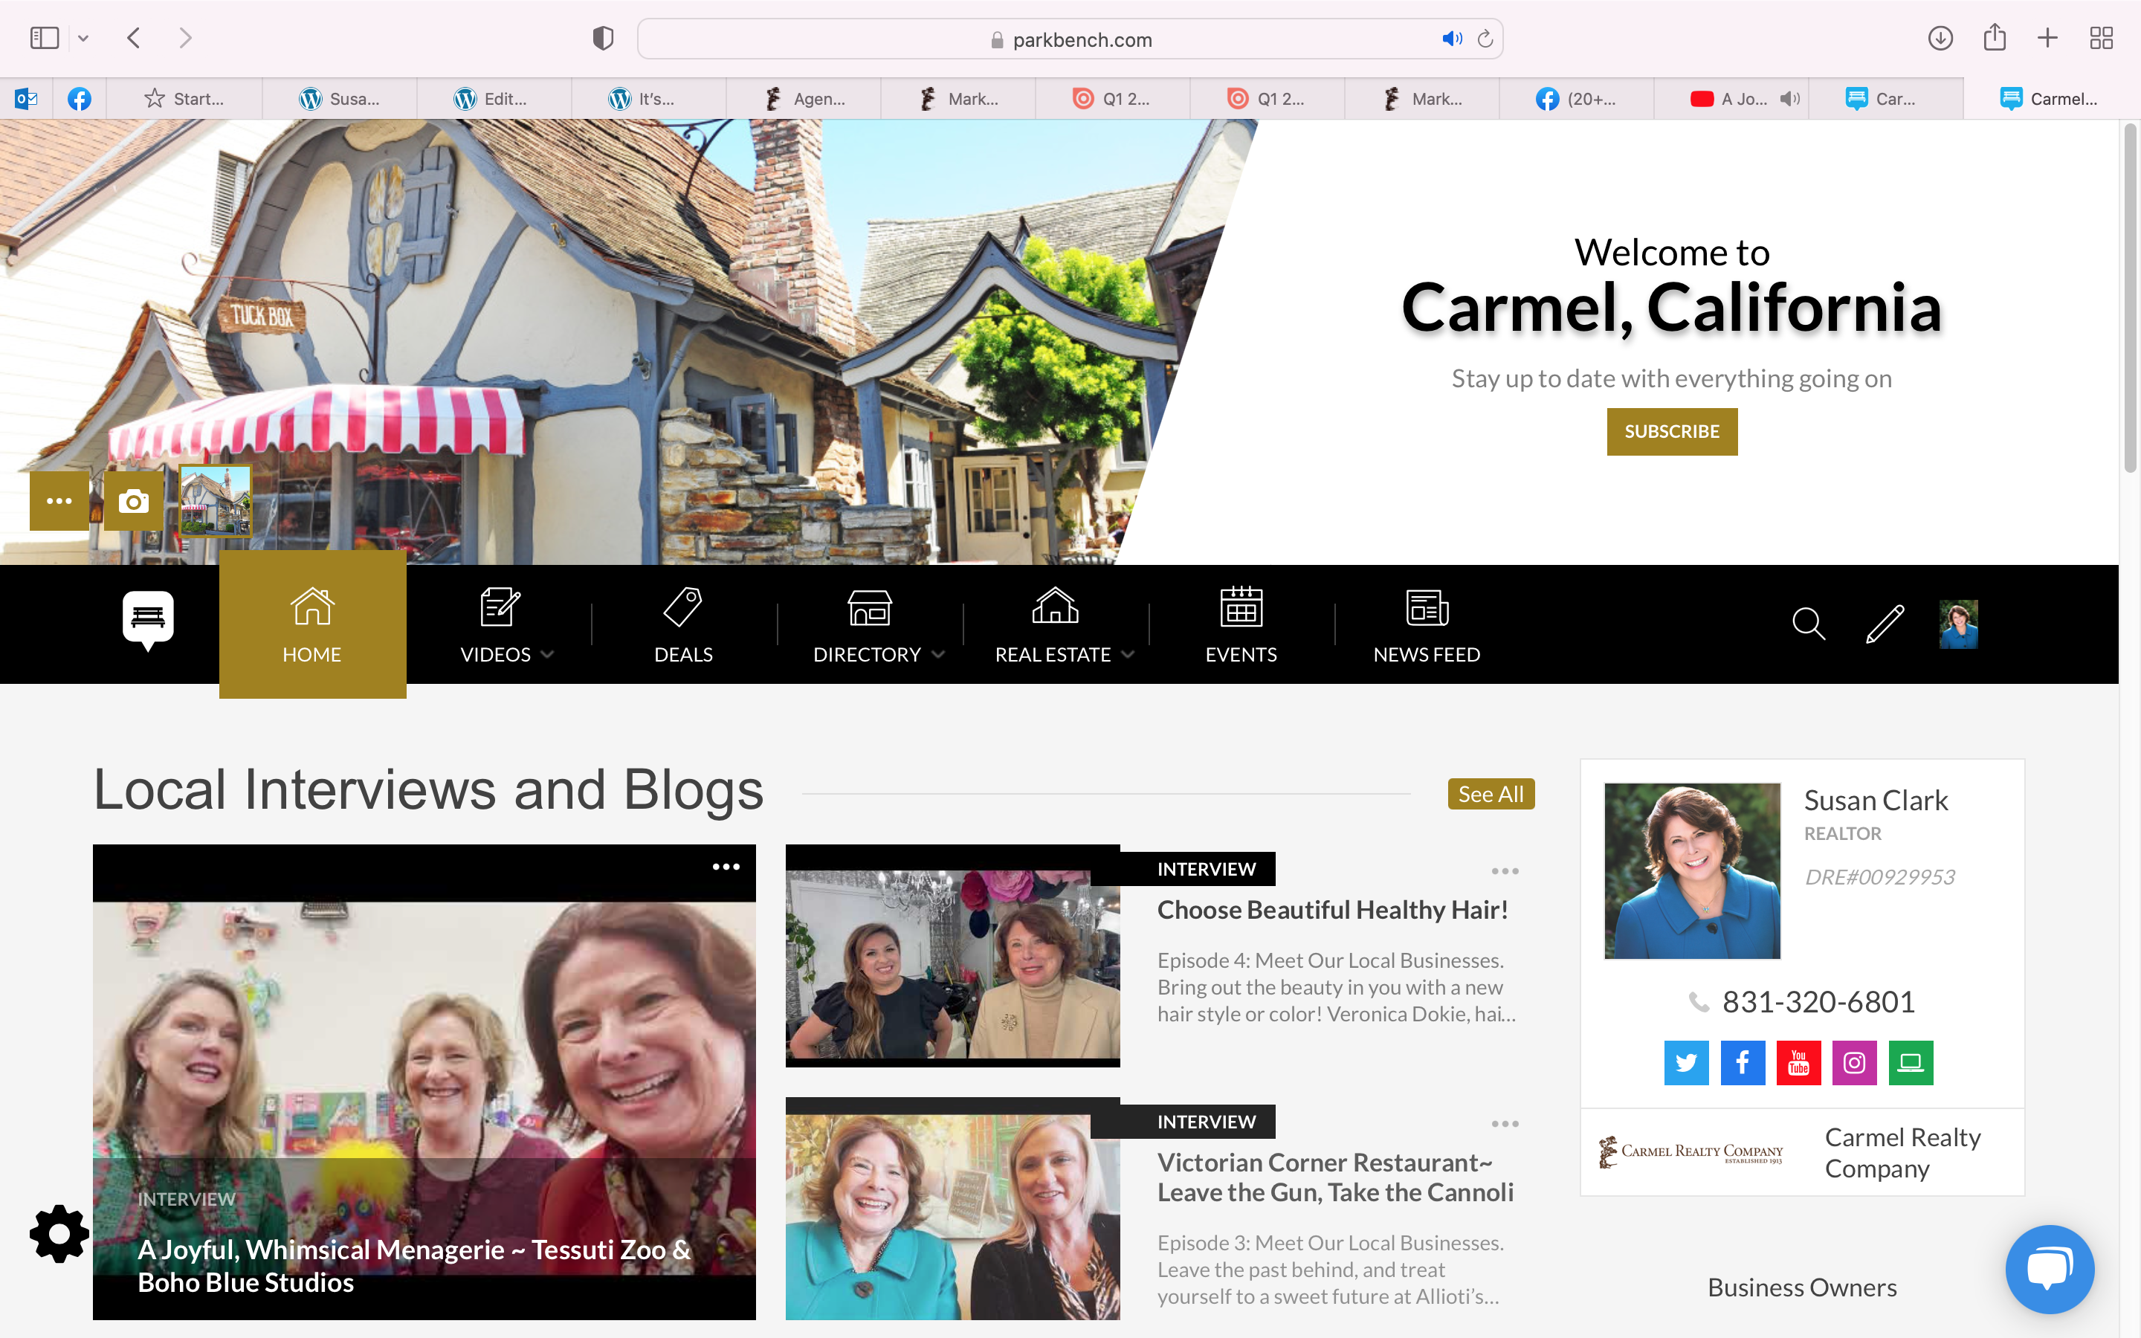Open Susan Clark's Instagram icon

point(1854,1062)
